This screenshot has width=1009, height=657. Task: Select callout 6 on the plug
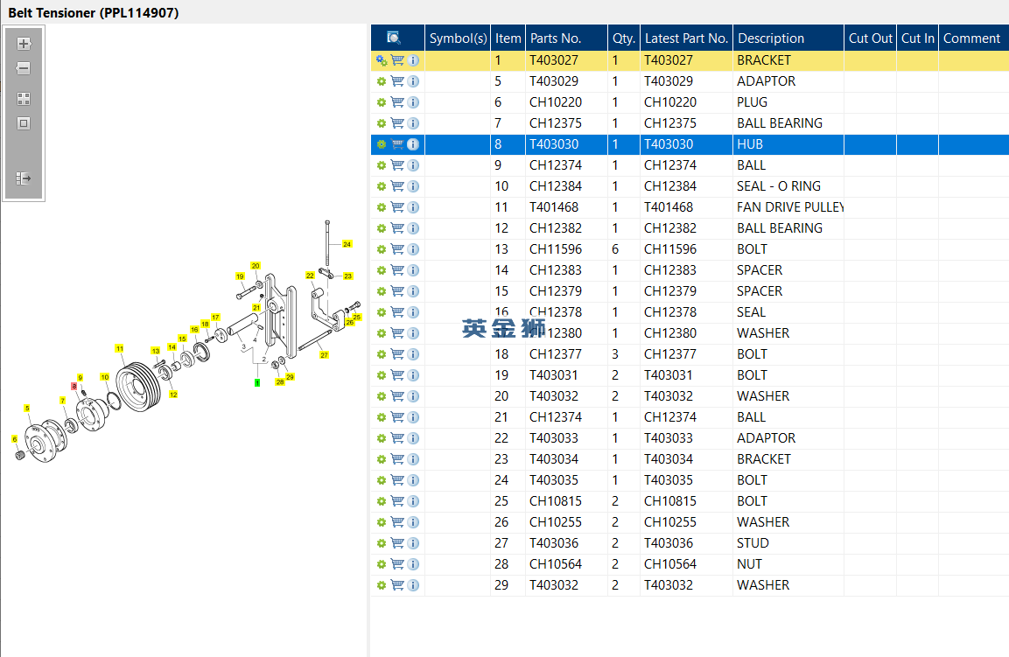(x=14, y=439)
